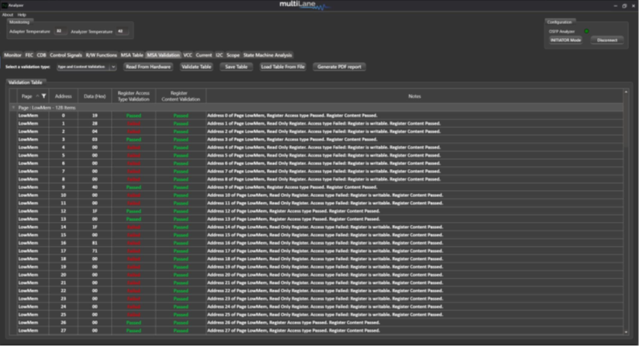
Task: Generate PDF report
Action: click(x=339, y=67)
